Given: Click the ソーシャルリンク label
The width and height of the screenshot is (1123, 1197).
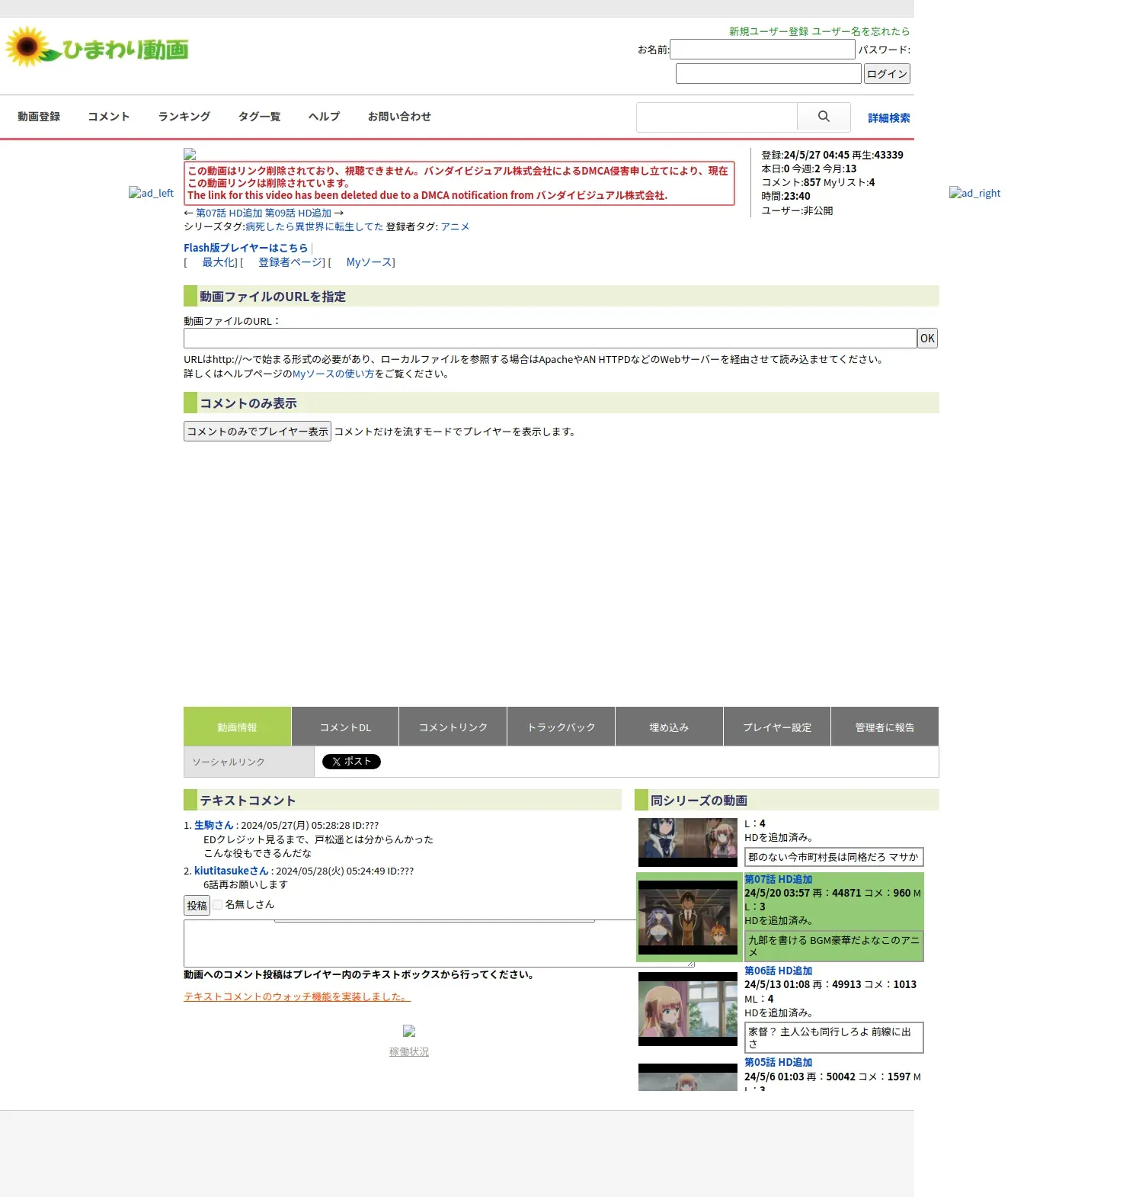Looking at the screenshot, I should coord(229,762).
